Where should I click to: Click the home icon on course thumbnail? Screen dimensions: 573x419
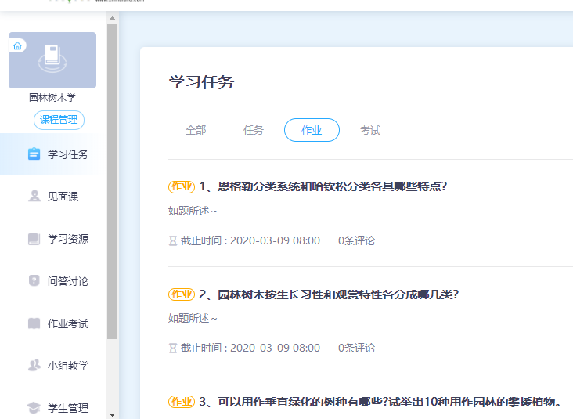(17, 45)
